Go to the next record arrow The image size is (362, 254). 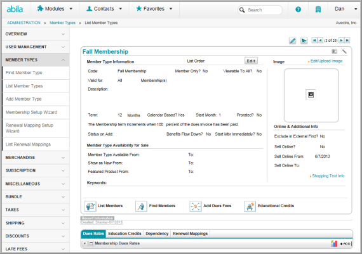(341, 41)
